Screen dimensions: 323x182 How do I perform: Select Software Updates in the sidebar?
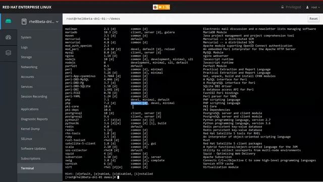tap(33, 149)
